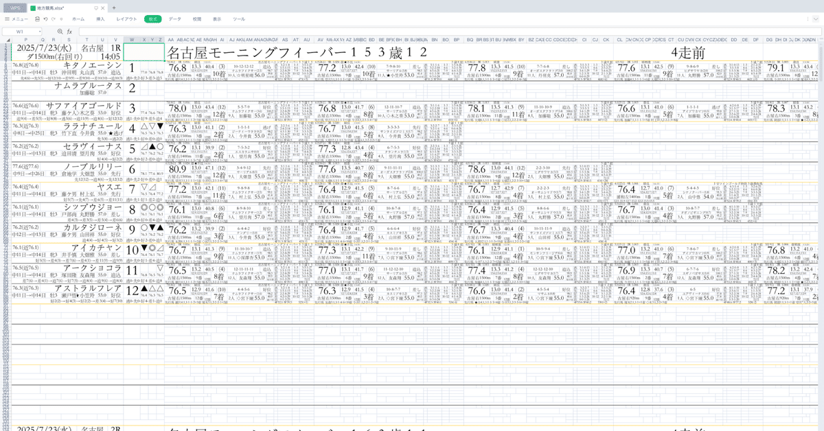Click horse name ノーブルリリー
This screenshot has width=824, height=431.
(x=92, y=167)
